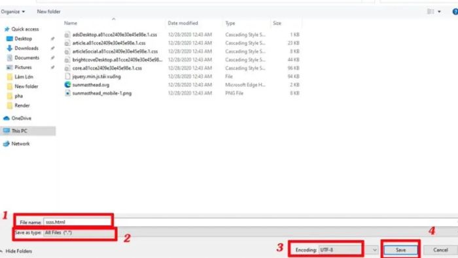Click the pin icon next to Downloads
The image size is (458, 258).
[x=52, y=48]
